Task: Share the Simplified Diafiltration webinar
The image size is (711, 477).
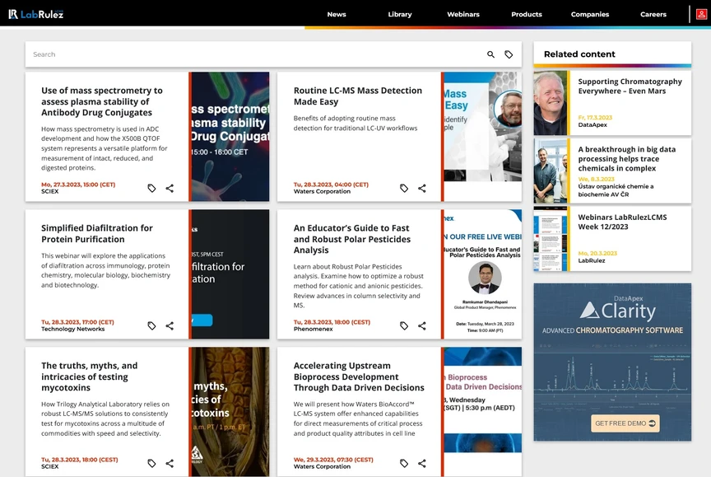Action: (170, 325)
